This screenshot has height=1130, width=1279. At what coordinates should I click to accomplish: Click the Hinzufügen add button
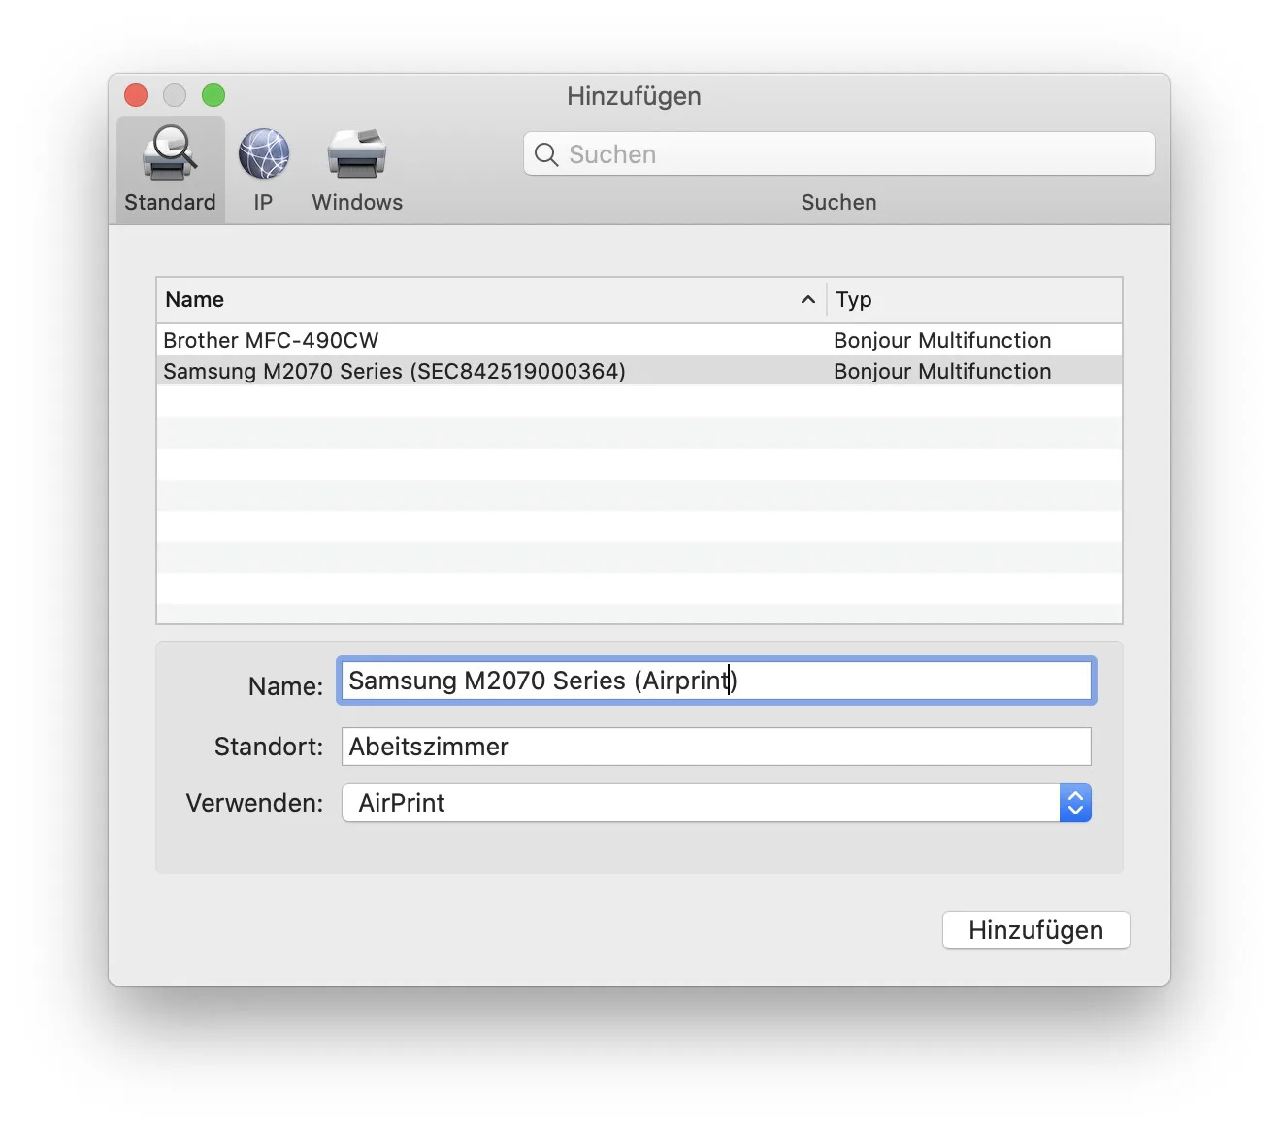pyautogui.click(x=1035, y=930)
